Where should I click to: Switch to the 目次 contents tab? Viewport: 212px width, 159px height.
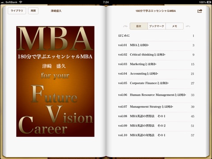[x=139, y=26]
